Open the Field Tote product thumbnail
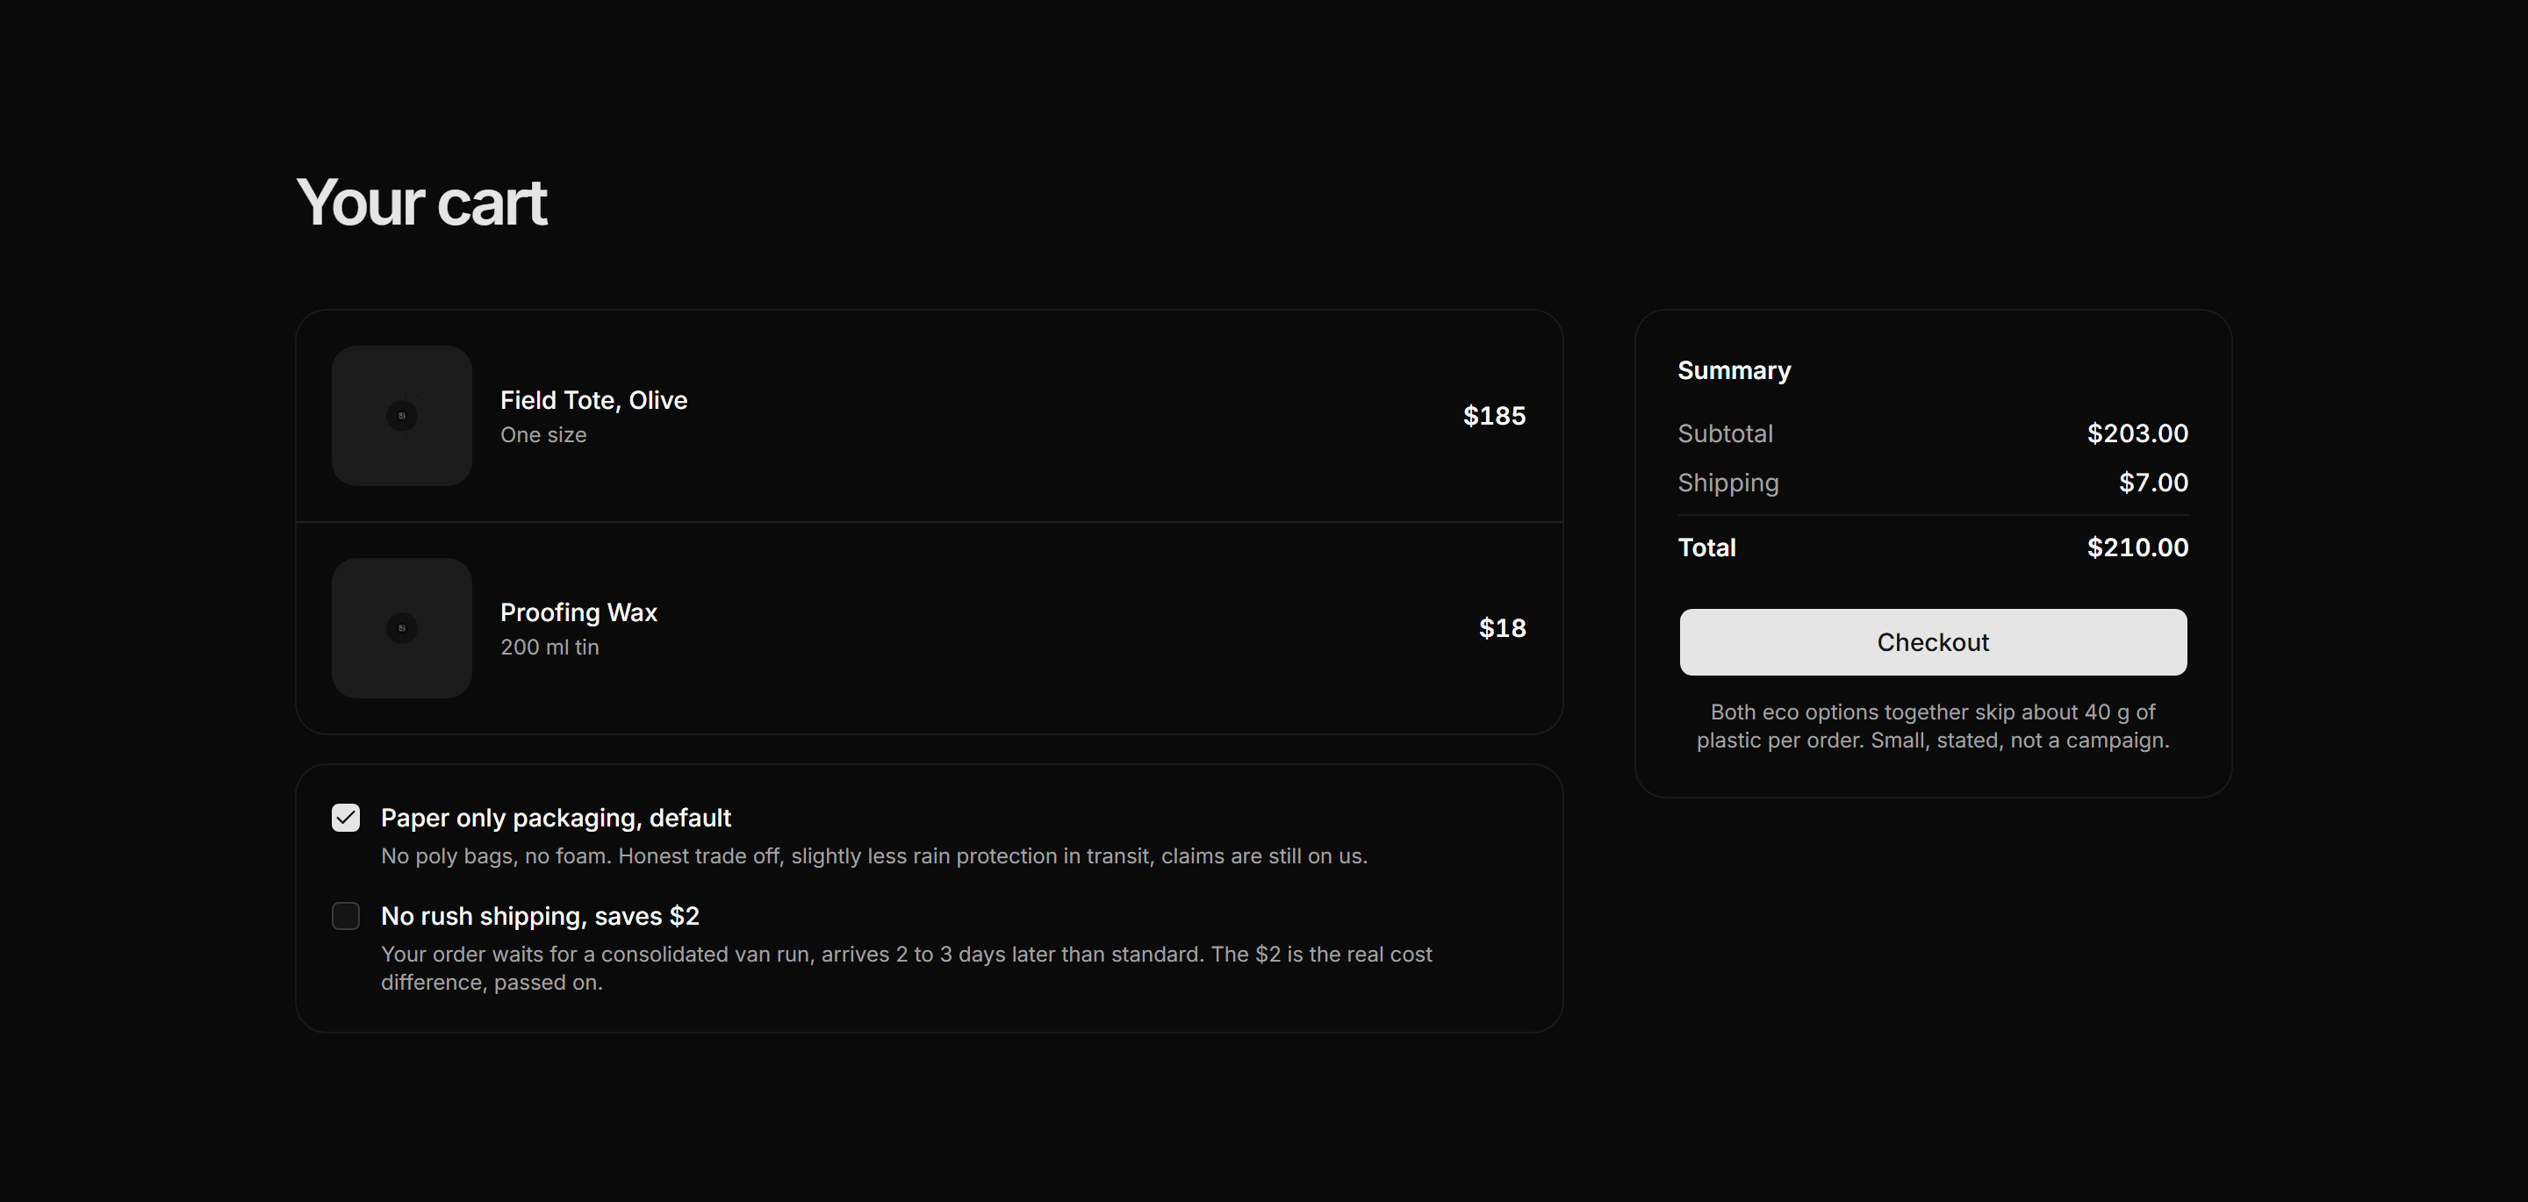The image size is (2528, 1202). point(401,415)
